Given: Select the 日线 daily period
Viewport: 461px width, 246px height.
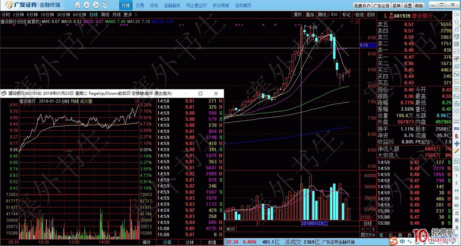Looking at the screenshot, I should 93,15.
